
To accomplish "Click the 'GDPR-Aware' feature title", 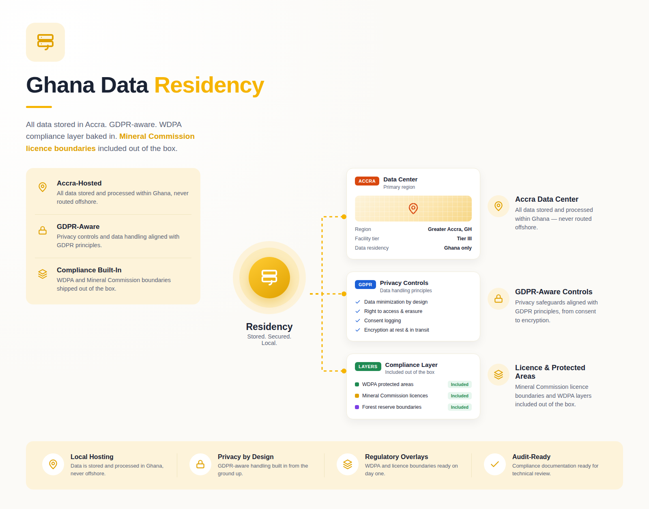I will pyautogui.click(x=78, y=226).
